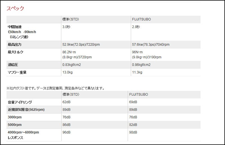Image resolution: width=225 pixels, height=145 pixels.
Task: Select the 11.3kg muffler weight cell
Action: coord(137,72)
